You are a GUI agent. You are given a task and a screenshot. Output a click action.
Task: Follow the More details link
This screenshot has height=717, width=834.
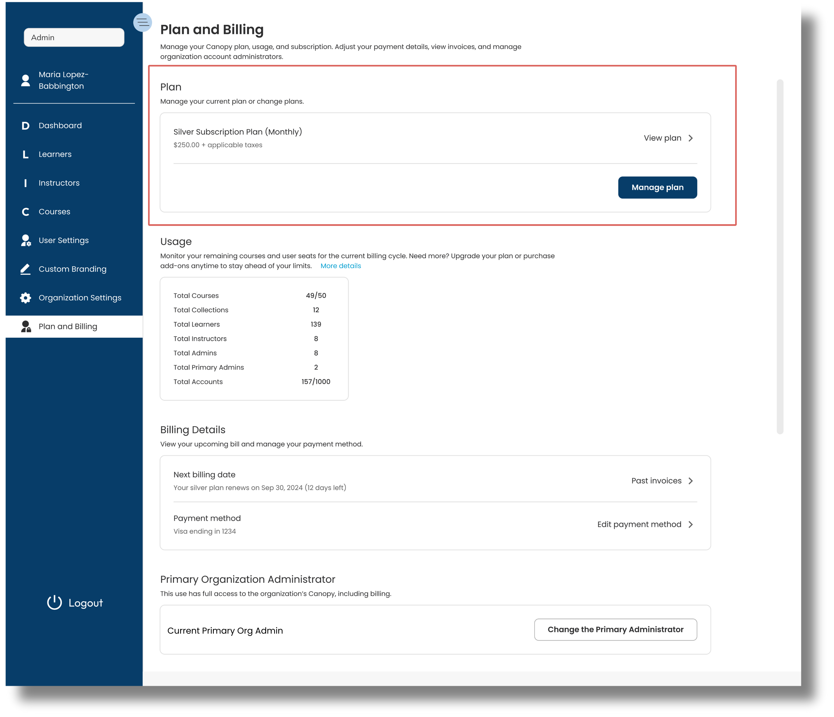point(341,266)
